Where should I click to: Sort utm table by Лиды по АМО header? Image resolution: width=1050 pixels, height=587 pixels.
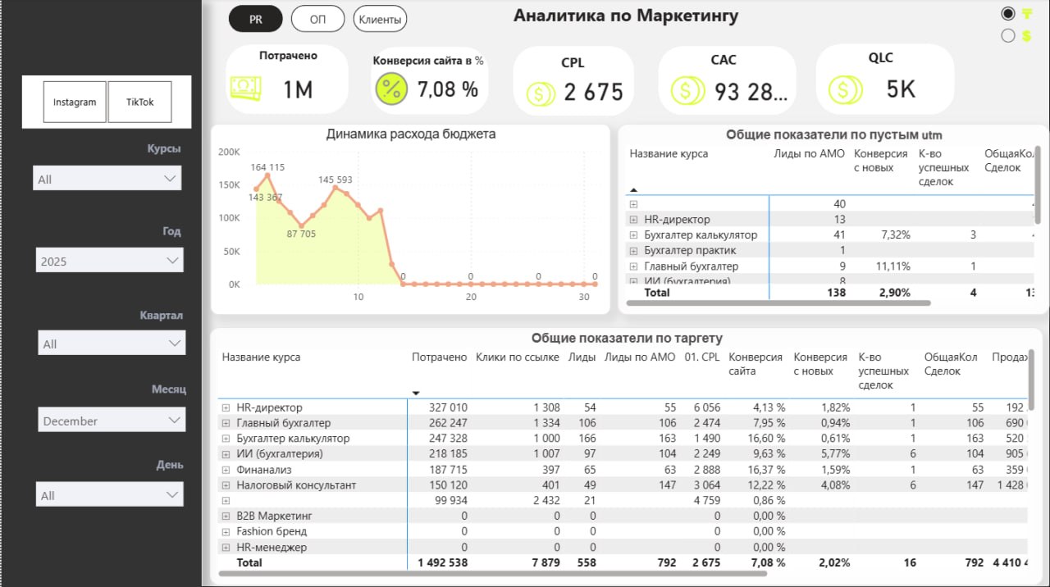pyautogui.click(x=809, y=154)
